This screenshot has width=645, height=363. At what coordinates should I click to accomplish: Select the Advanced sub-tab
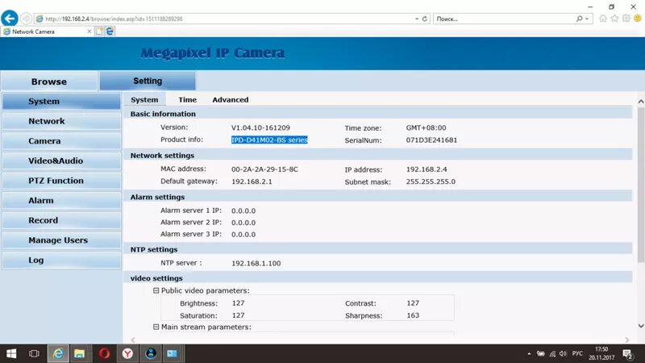231,99
